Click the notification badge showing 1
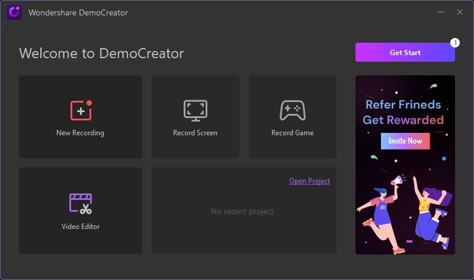This screenshot has width=474, height=280. [x=455, y=43]
